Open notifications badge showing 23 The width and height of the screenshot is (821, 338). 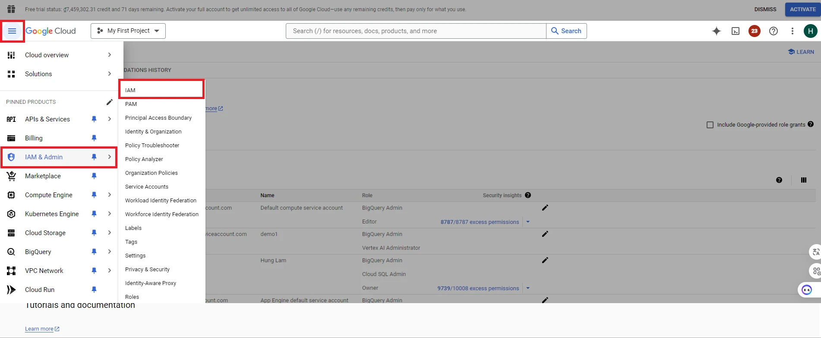(754, 31)
